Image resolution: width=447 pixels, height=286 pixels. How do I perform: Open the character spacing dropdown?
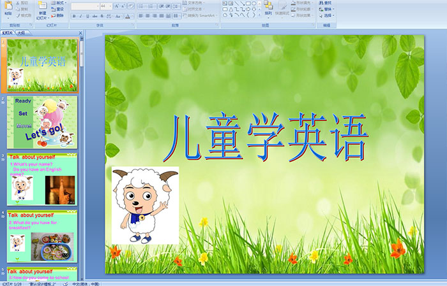coord(109,16)
